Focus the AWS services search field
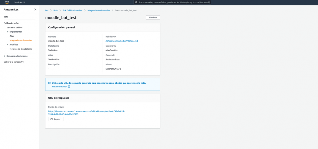318x149 pixels. (x=172, y=2)
